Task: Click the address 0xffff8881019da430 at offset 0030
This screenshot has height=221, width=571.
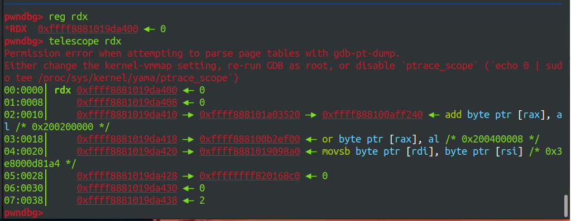Action: click(127, 188)
